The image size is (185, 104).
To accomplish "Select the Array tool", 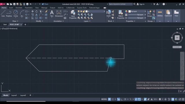I will (x=40, y=18).
